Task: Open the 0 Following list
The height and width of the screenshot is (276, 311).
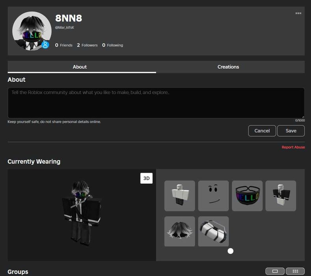Action: click(x=112, y=45)
